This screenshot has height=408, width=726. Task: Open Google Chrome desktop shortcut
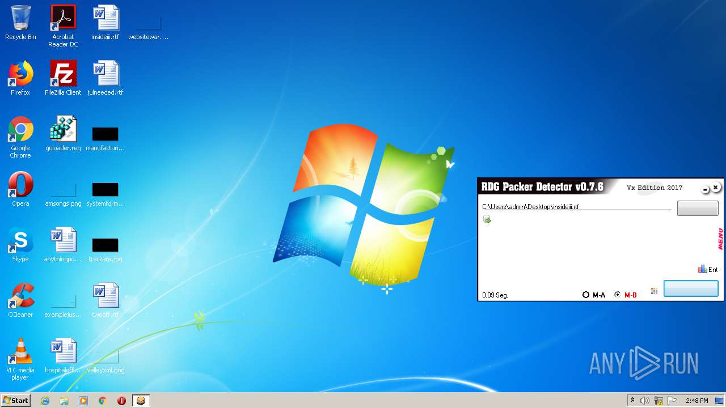click(x=20, y=137)
